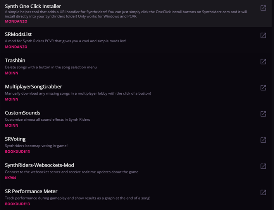The image size is (274, 210).
Task: Open SRVoting external link icon
Action: tap(263, 140)
